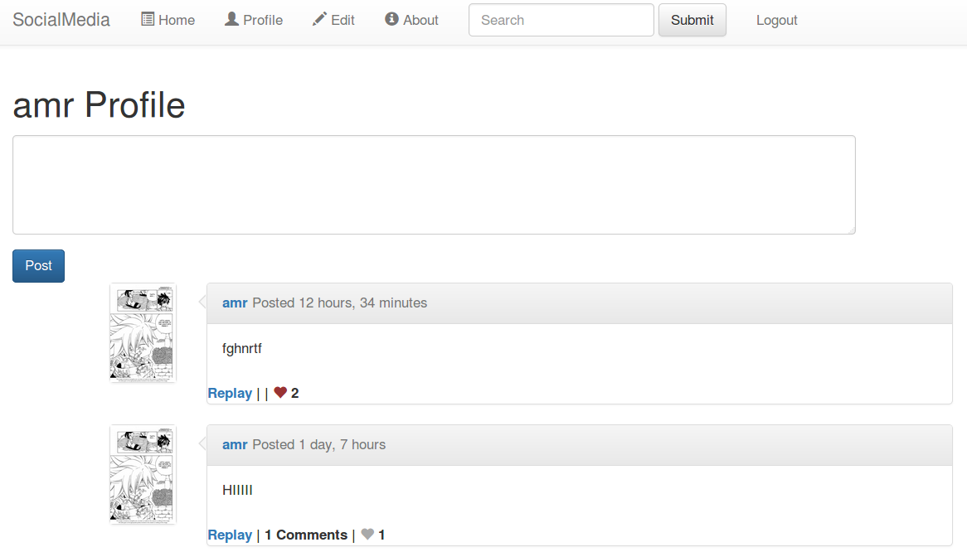Image resolution: width=967 pixels, height=552 pixels.
Task: Go to the Home menu item
Action: tap(168, 20)
